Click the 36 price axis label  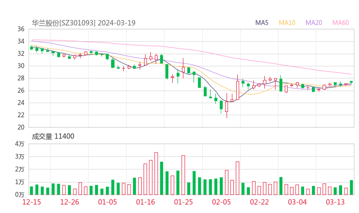[x=21, y=29]
